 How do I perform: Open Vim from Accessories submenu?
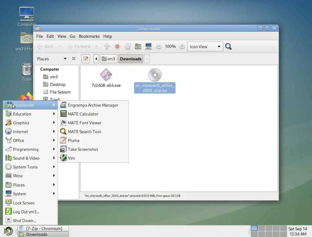pos(93,158)
